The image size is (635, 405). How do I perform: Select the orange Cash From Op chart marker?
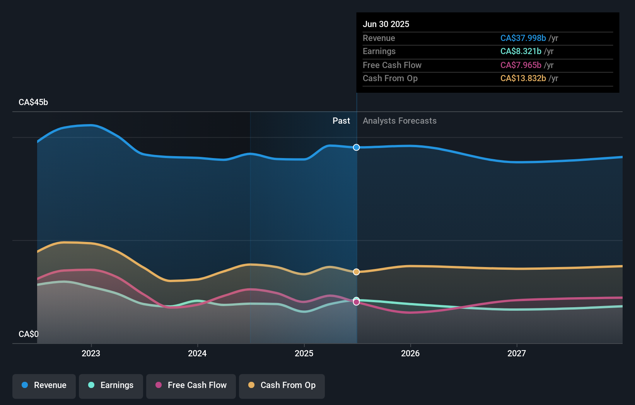coord(356,272)
